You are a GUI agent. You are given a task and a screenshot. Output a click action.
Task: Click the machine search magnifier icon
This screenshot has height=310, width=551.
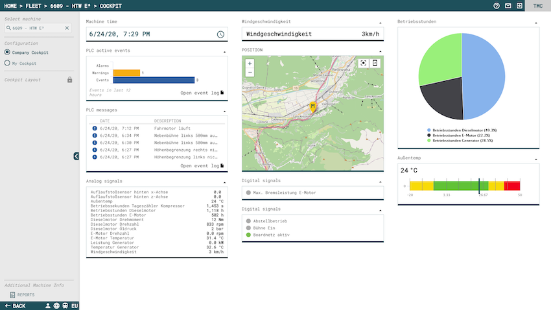pyautogui.click(x=8, y=28)
